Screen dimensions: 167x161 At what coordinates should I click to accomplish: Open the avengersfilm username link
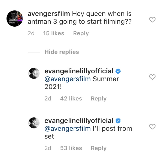click(x=49, y=14)
